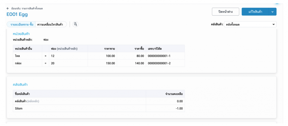
Task: Click the E001 Egg product title
Action: click(x=17, y=15)
